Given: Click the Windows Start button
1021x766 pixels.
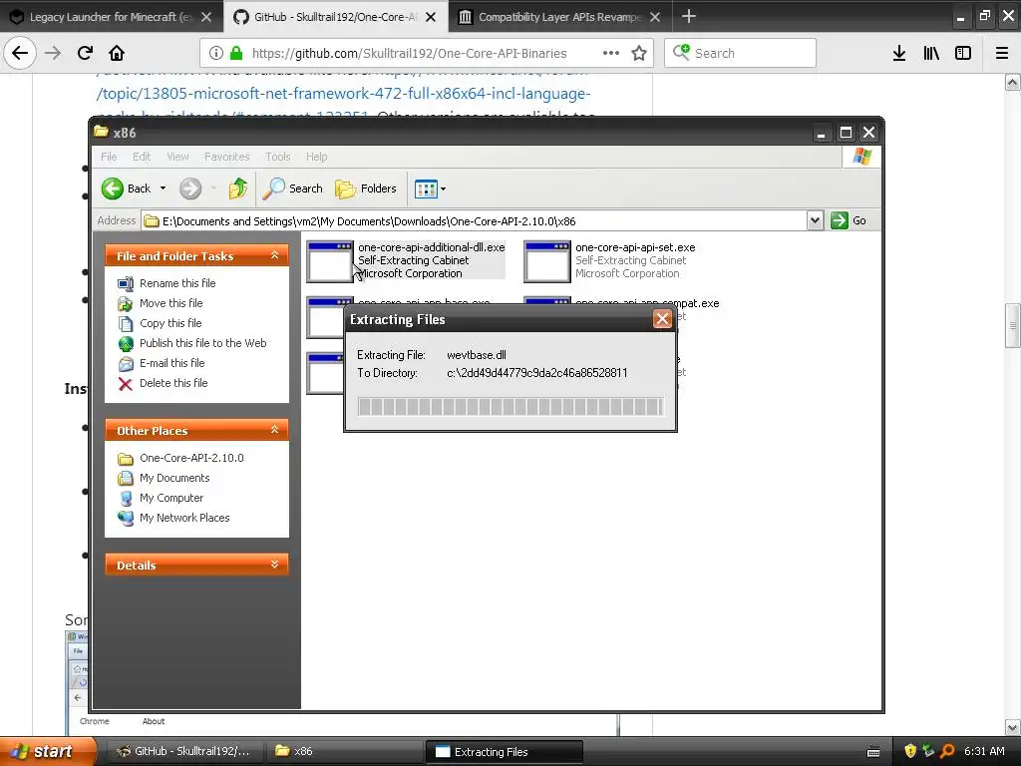Looking at the screenshot, I should [48, 751].
